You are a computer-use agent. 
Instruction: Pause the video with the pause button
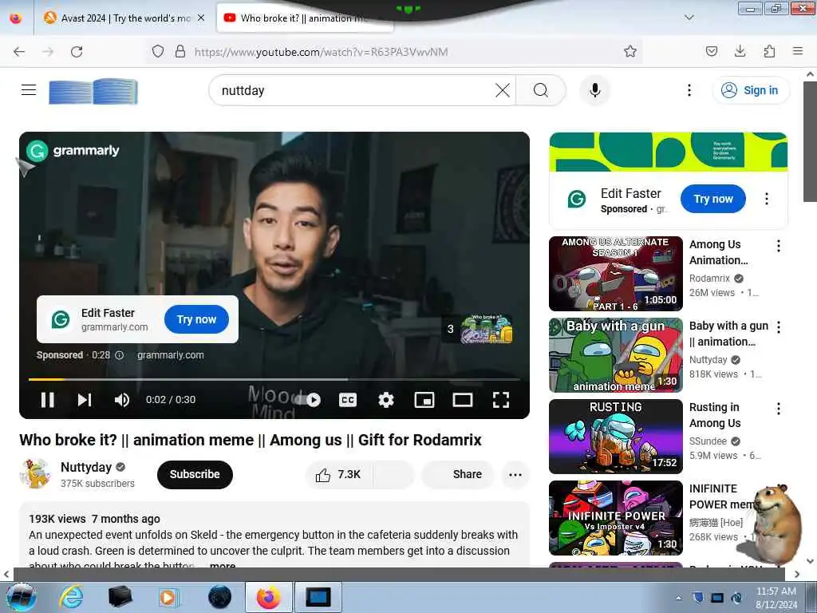tap(47, 400)
